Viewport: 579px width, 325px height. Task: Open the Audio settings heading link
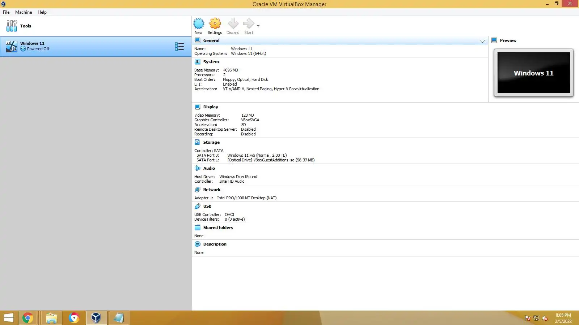(x=209, y=168)
